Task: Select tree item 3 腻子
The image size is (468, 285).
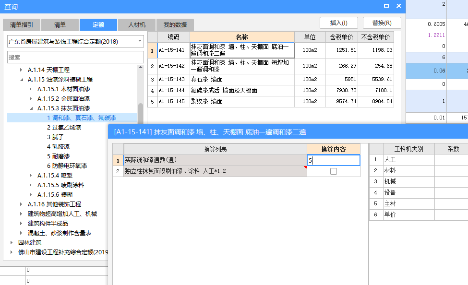Action: click(56, 137)
